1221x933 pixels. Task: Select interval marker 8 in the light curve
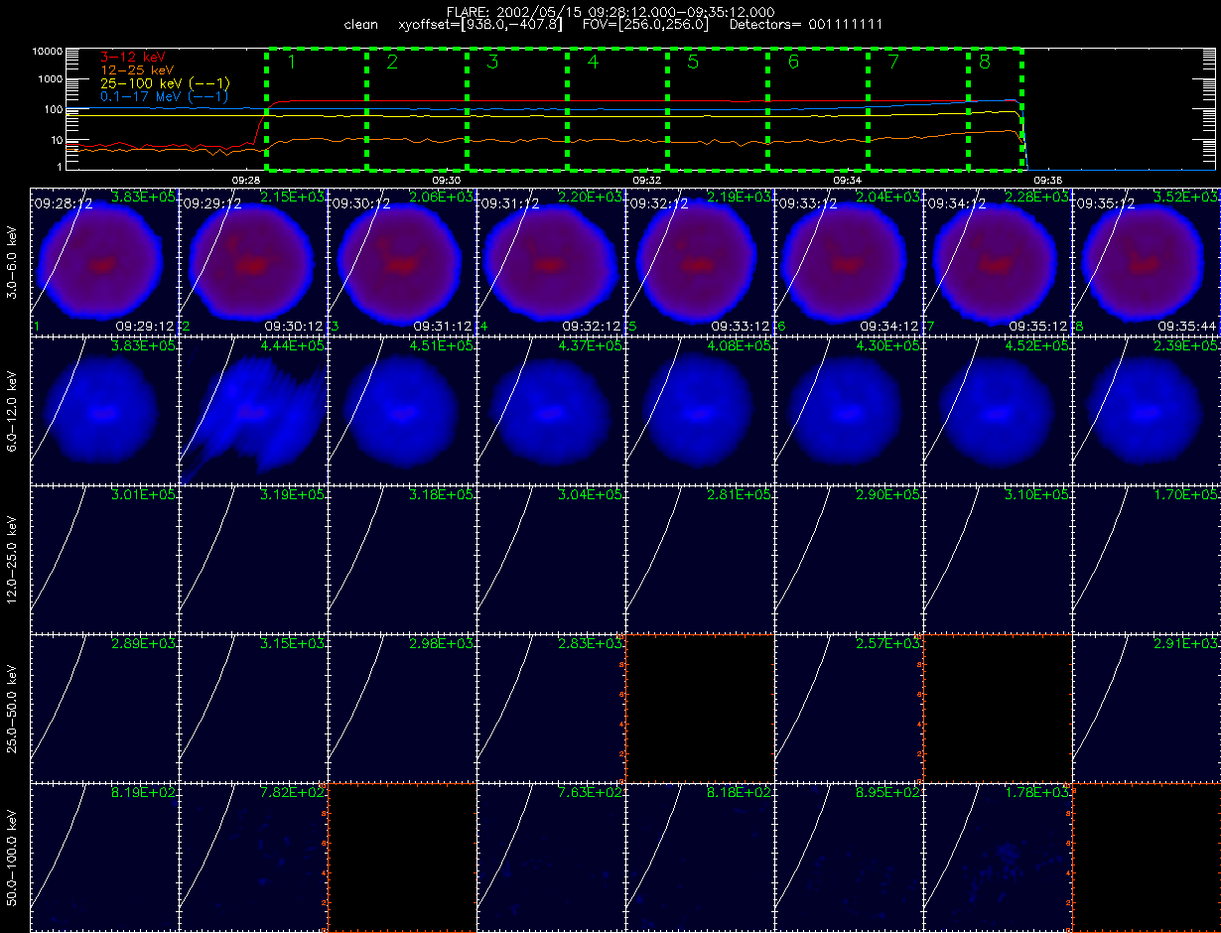click(984, 63)
